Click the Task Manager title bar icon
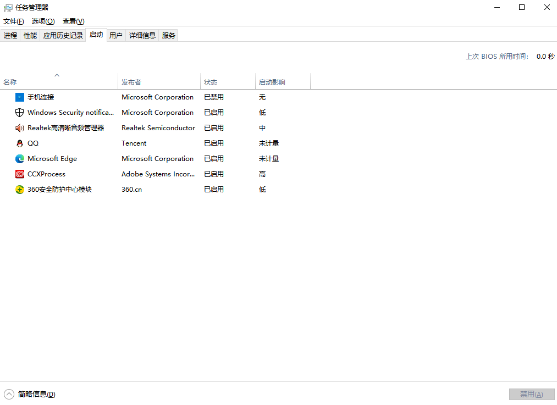This screenshot has width=557, height=405. point(8,8)
